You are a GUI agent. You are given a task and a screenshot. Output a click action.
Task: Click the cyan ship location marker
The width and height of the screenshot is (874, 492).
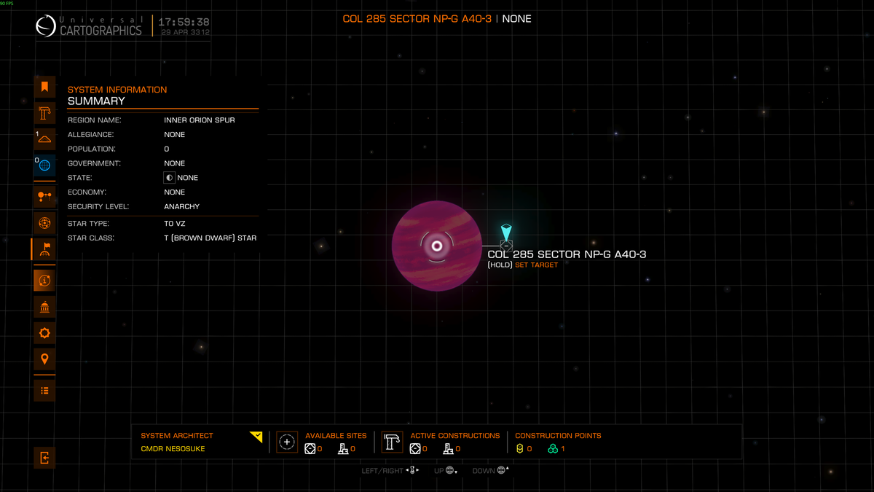(506, 233)
